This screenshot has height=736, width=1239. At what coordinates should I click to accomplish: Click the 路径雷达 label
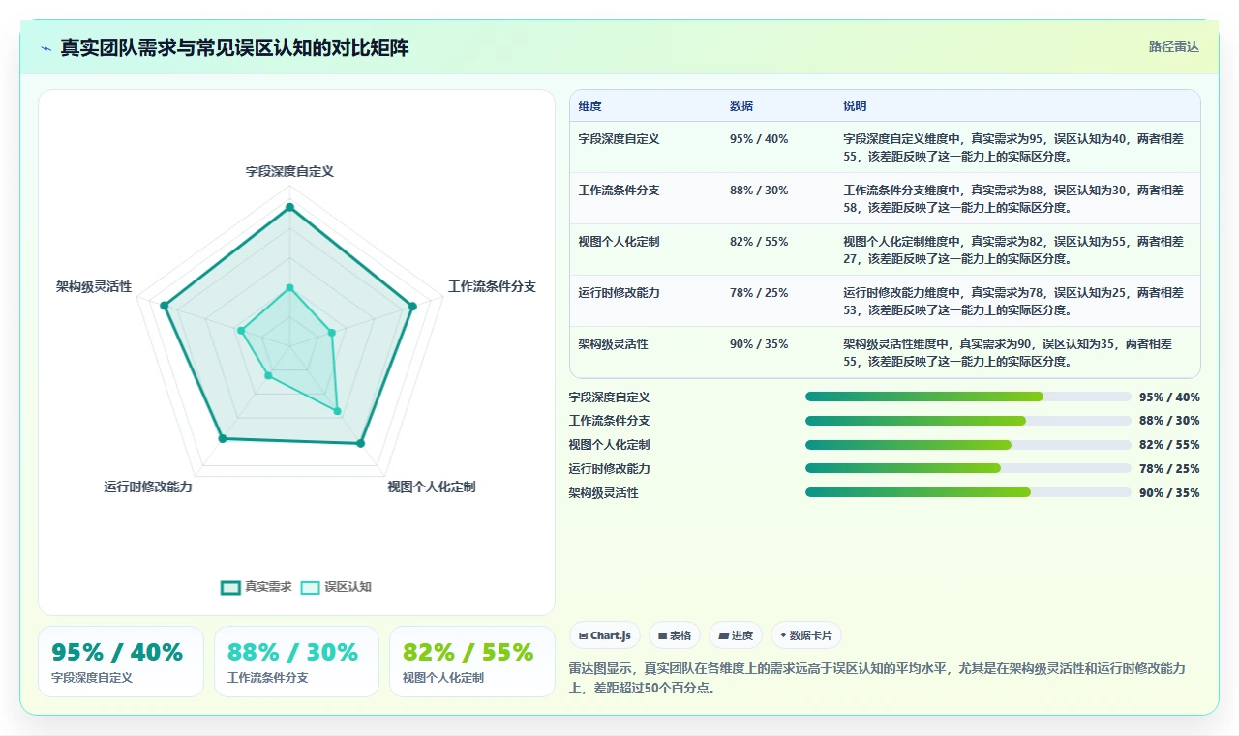1173,46
